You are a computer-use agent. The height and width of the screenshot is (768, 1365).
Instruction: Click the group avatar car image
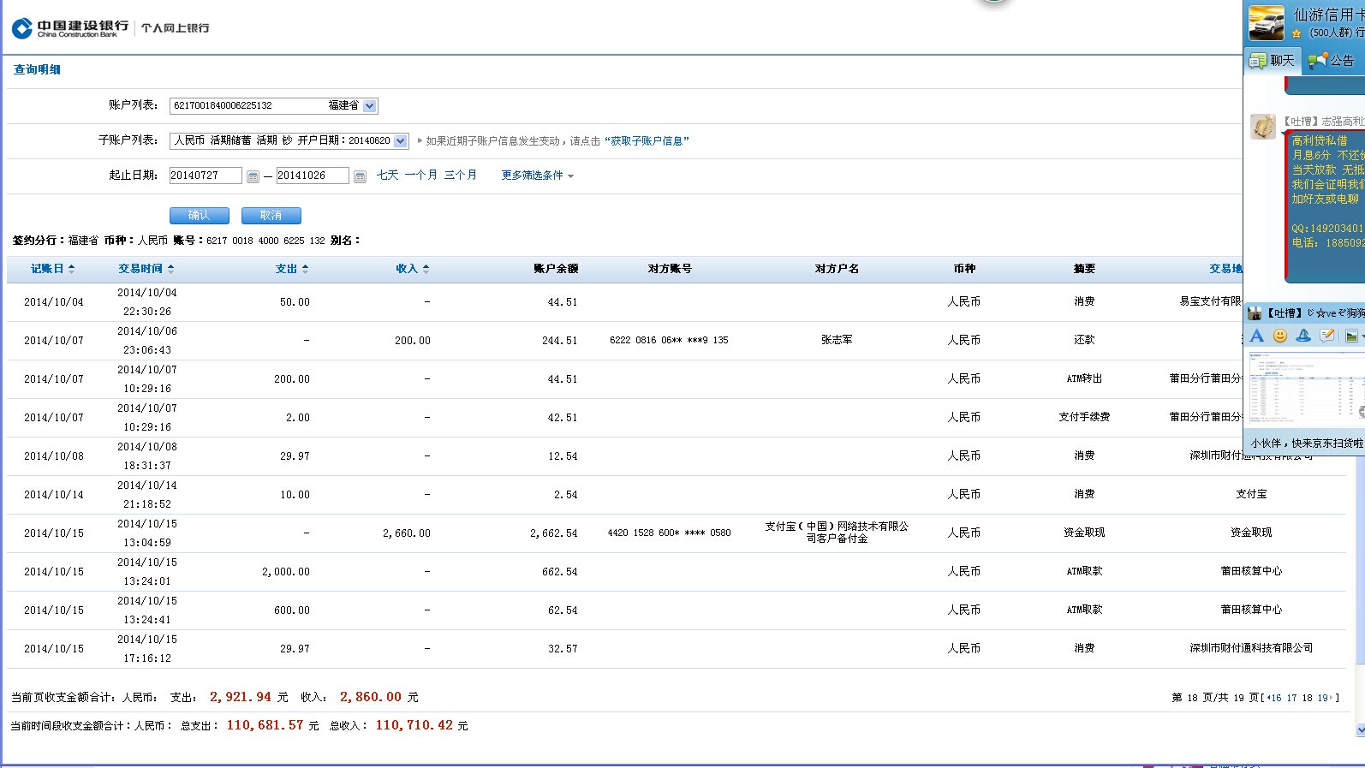click(1266, 22)
